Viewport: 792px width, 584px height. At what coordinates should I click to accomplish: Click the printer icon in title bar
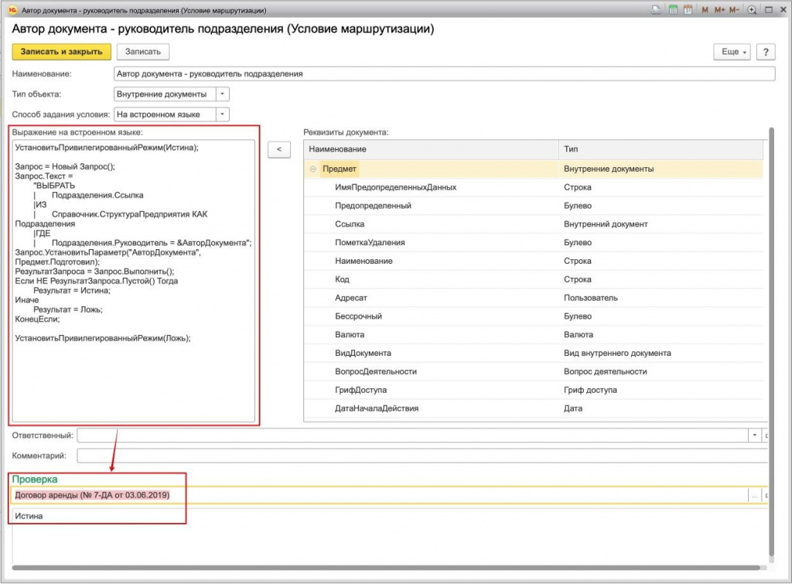tap(656, 10)
